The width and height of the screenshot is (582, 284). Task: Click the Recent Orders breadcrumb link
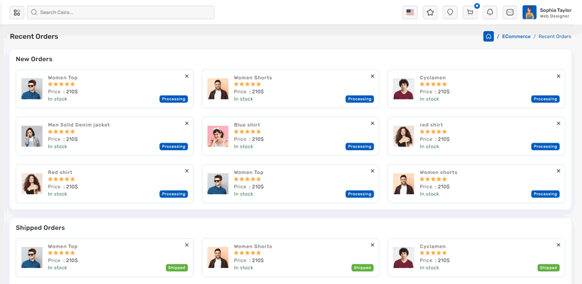pyautogui.click(x=555, y=36)
